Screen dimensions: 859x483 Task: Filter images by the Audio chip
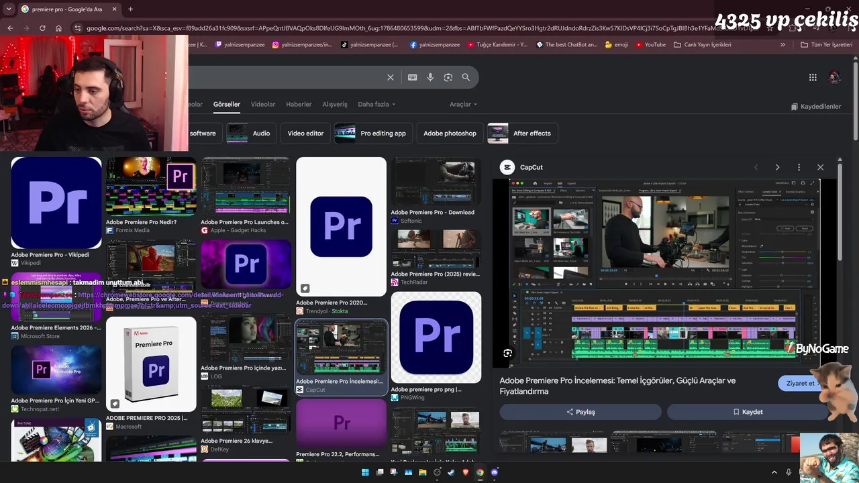pos(250,133)
